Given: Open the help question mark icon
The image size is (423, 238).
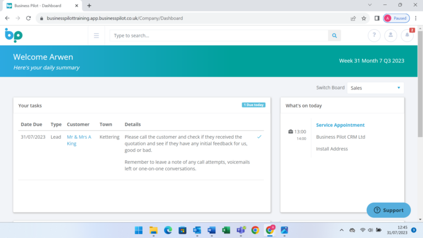Looking at the screenshot, I should click(x=374, y=35).
